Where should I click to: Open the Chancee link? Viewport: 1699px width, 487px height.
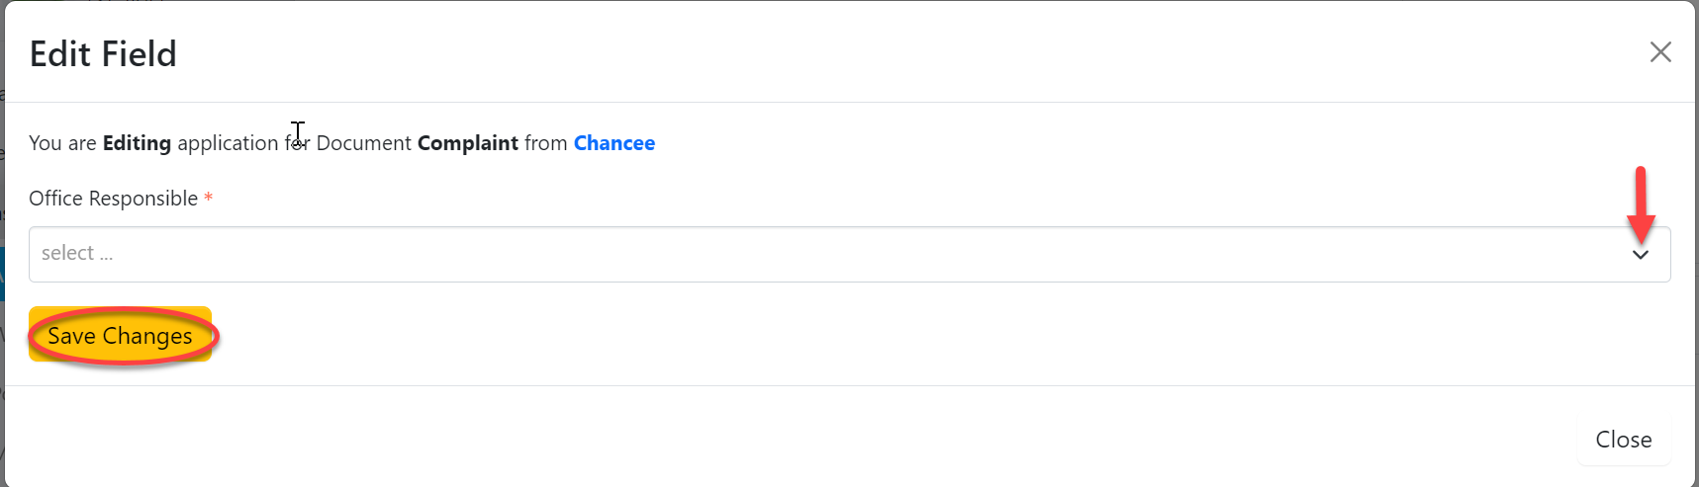point(614,143)
